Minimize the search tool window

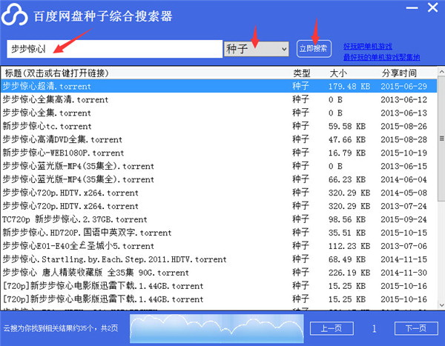click(x=412, y=8)
